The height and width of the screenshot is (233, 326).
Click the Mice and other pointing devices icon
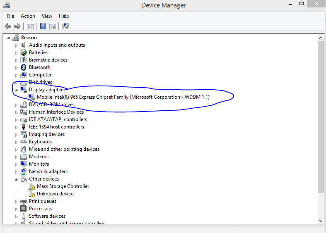coord(24,149)
